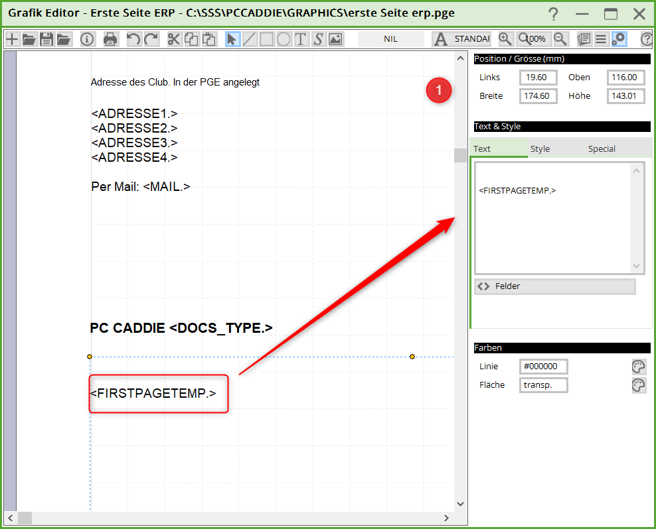Open the settings gear icon in toolbar
Screen dimensions: 656x529
[x=619, y=39]
